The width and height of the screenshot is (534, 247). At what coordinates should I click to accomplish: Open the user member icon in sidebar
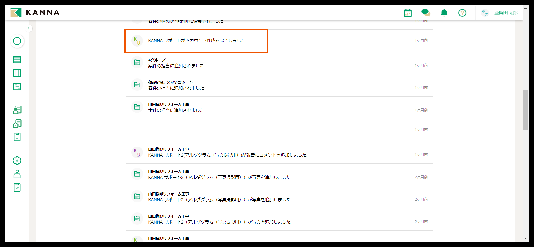click(x=17, y=174)
